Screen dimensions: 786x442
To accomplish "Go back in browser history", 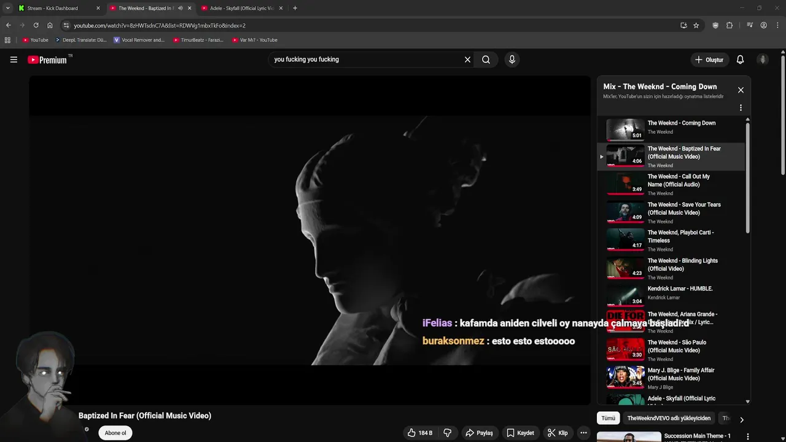I will coord(8,25).
